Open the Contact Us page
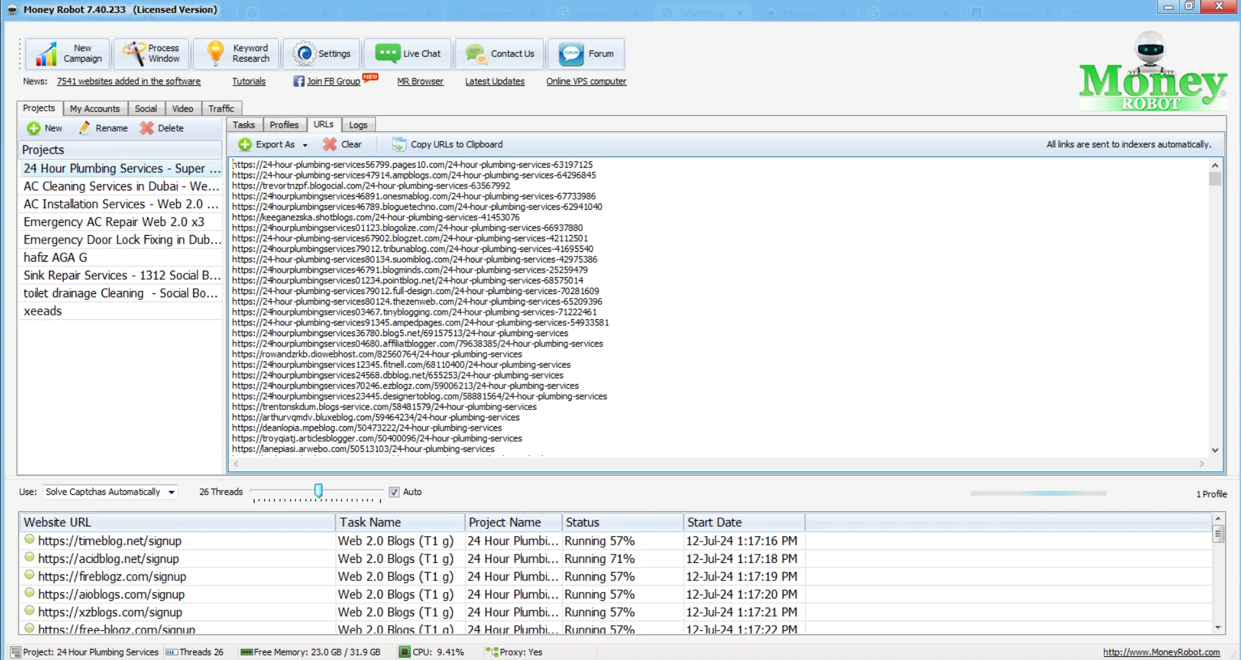 click(x=500, y=54)
